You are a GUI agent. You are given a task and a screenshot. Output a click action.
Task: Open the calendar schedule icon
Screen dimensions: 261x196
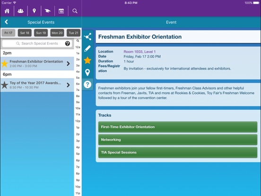click(61, 11)
